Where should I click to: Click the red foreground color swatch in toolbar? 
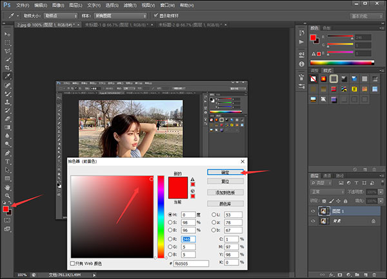[x=6, y=209]
